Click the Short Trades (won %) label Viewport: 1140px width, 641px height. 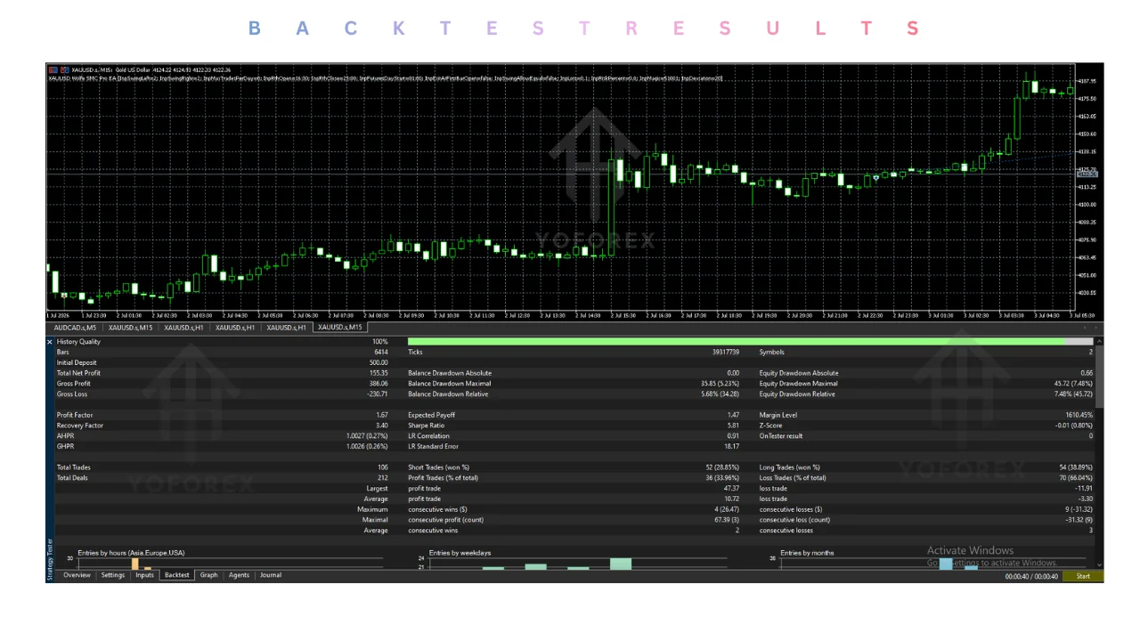pyautogui.click(x=439, y=467)
